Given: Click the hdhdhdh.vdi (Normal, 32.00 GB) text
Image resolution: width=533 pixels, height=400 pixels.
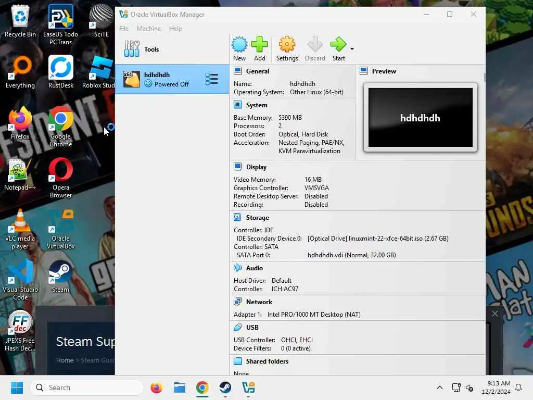Looking at the screenshot, I should point(352,255).
